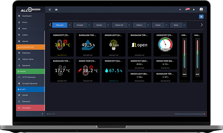Open the EM500 TEMP 10.2 °C tile

[88, 71]
